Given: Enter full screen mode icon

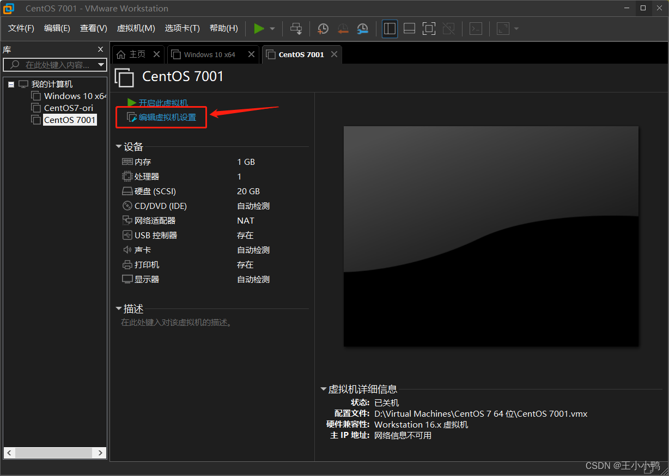Looking at the screenshot, I should [429, 28].
